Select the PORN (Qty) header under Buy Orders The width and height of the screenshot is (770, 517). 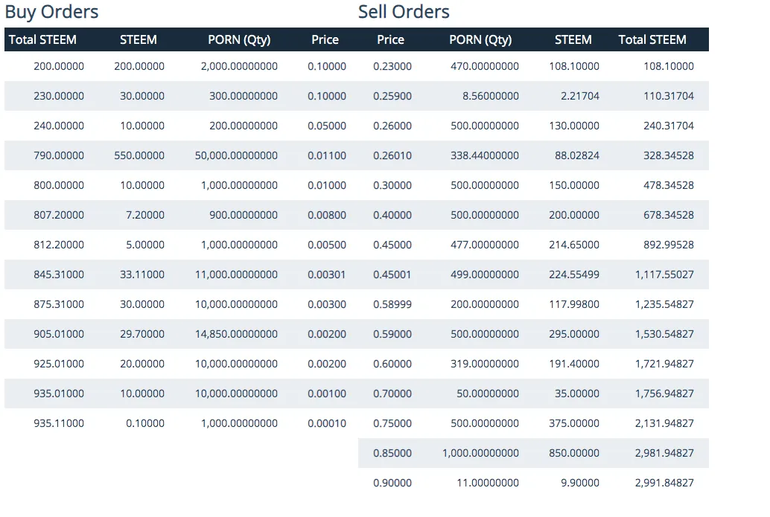click(x=239, y=39)
